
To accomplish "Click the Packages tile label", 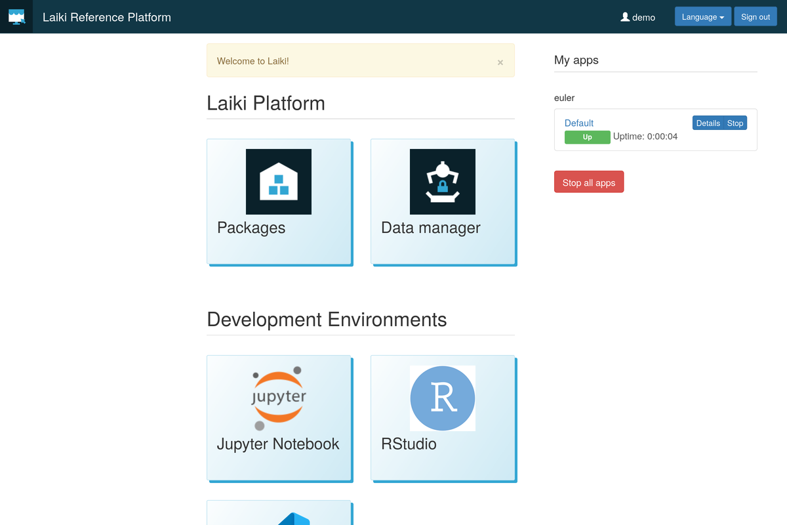I will click(x=251, y=228).
